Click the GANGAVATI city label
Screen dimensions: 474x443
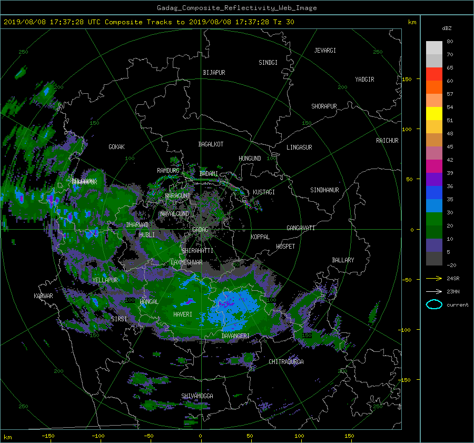[301, 228]
